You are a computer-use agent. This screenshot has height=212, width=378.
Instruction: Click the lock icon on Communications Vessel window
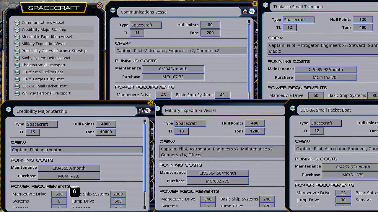245,12
